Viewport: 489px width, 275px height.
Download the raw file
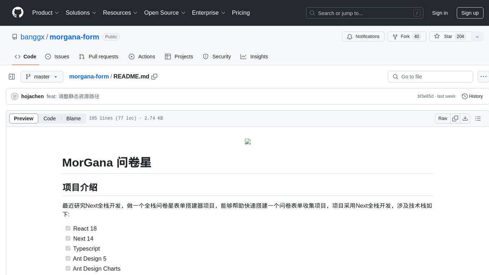coord(465,118)
